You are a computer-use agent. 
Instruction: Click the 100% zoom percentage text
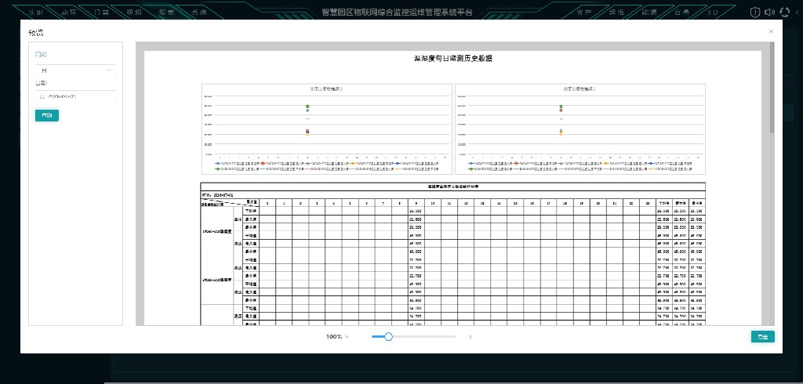tap(334, 336)
